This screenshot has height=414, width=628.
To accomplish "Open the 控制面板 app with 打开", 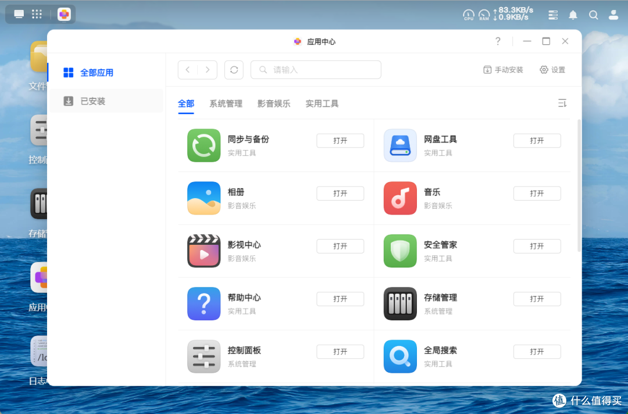I will pos(340,352).
